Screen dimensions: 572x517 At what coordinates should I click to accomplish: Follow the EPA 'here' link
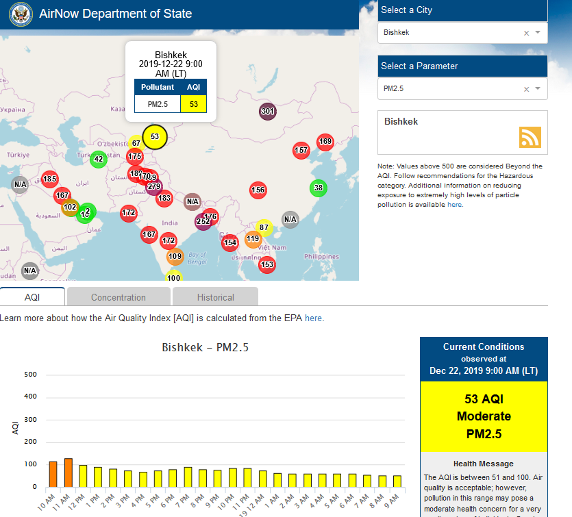(x=313, y=318)
